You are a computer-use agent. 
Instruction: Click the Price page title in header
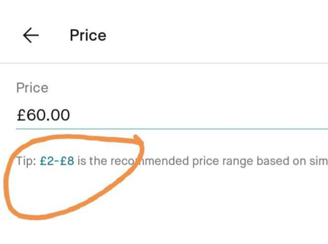click(88, 36)
